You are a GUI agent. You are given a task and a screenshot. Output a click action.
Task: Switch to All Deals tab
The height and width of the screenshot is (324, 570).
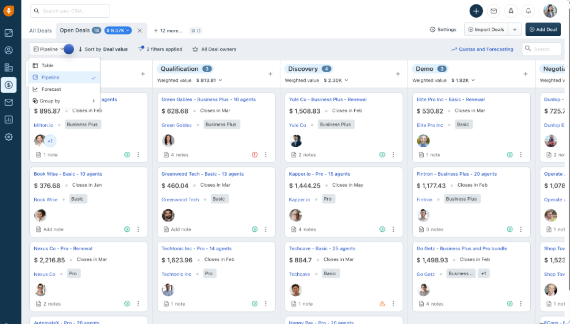(40, 31)
